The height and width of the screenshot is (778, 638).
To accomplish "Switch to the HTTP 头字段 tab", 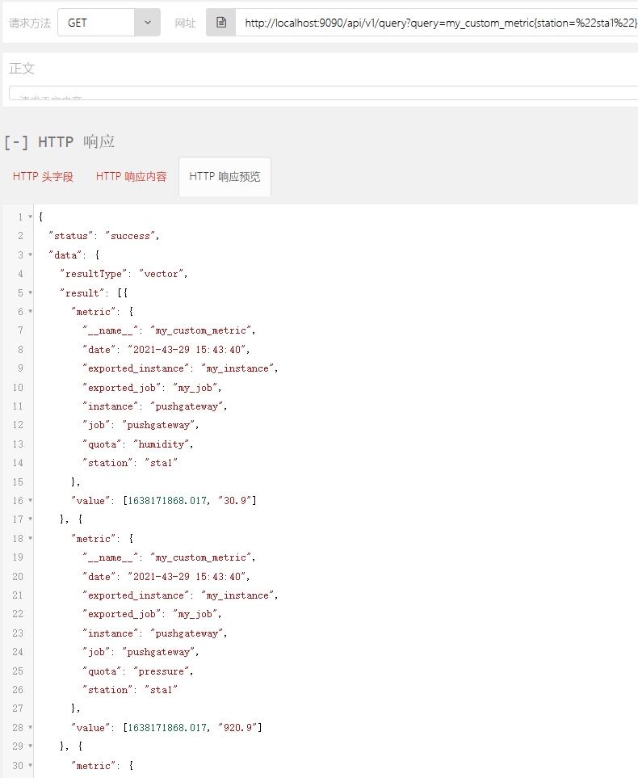I will (42, 177).
